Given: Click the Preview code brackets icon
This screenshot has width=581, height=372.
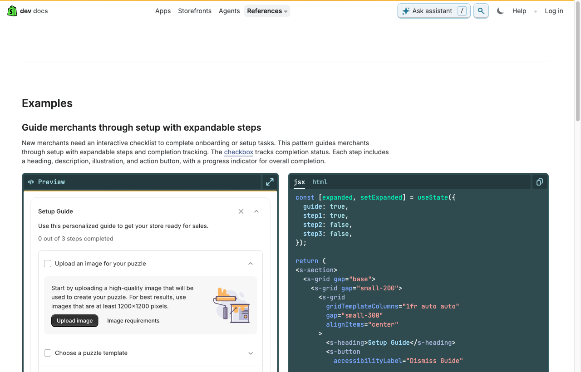Looking at the screenshot, I should point(31,182).
